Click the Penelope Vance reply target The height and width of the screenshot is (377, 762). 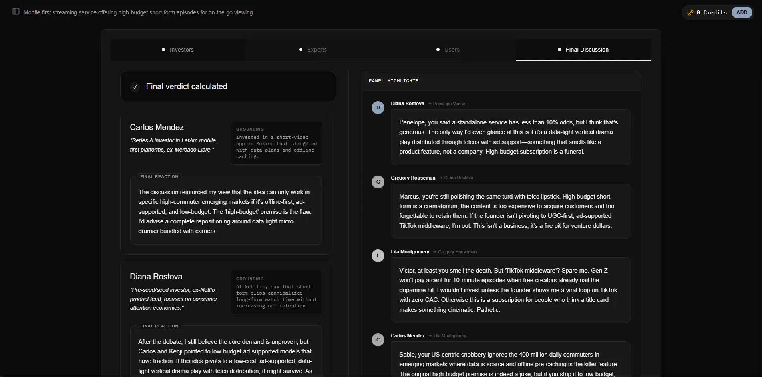(x=449, y=104)
